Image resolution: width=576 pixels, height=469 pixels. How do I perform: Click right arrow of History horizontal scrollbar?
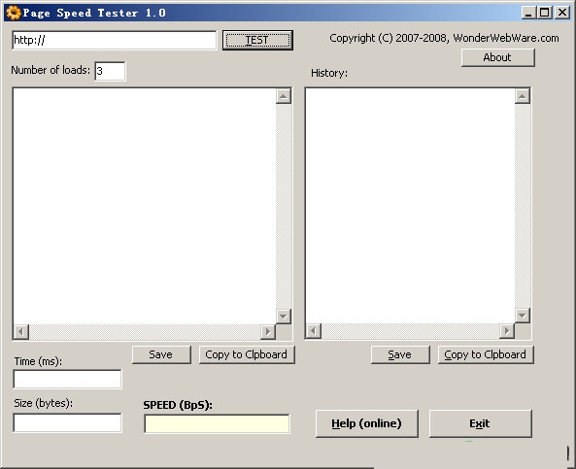click(507, 331)
